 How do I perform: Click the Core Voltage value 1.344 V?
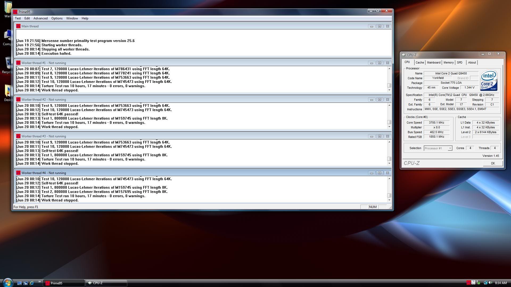coord(469,87)
